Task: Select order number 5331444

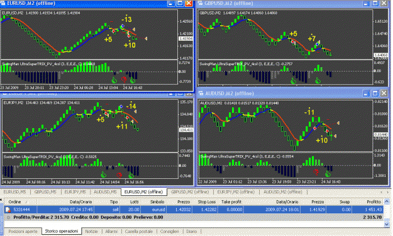Action: click(21, 210)
